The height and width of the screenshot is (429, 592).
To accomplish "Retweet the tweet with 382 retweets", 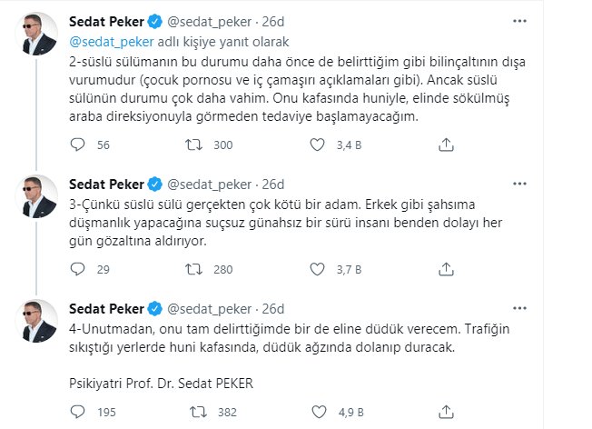I will click(x=198, y=412).
